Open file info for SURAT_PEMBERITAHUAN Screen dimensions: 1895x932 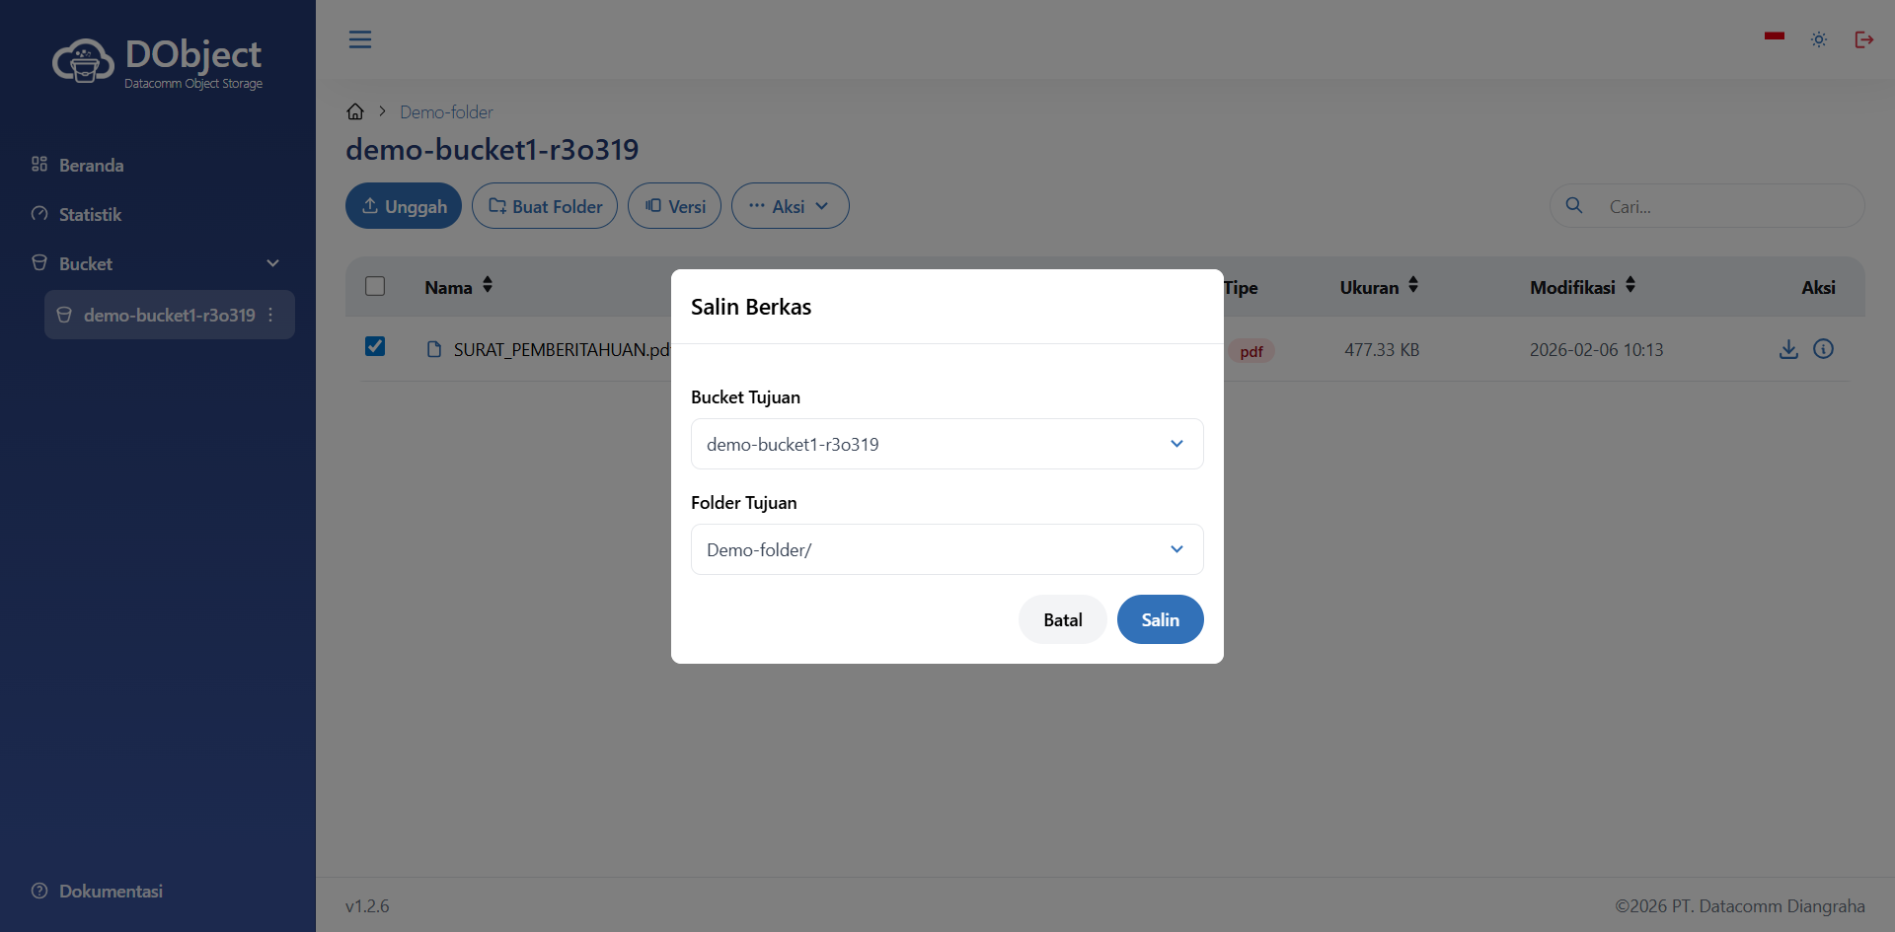(x=1824, y=349)
